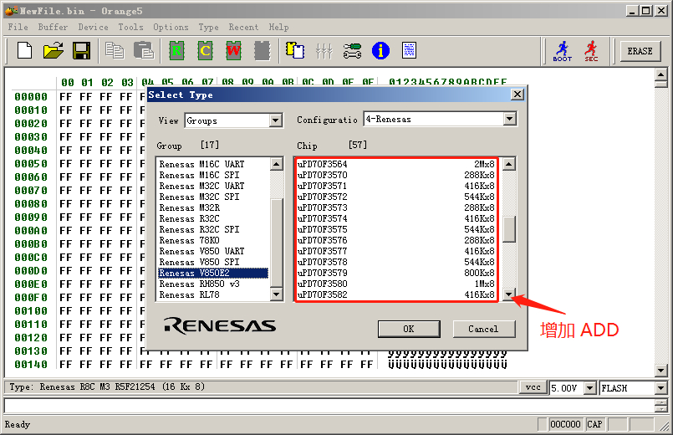Click the red W write chip icon
The height and width of the screenshot is (435, 673).
pyautogui.click(x=233, y=51)
